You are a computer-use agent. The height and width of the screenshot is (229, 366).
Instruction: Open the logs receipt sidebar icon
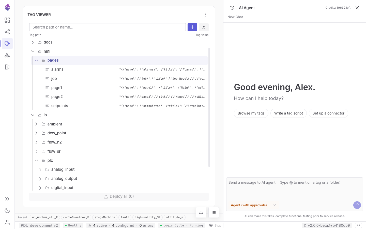pos(7,67)
